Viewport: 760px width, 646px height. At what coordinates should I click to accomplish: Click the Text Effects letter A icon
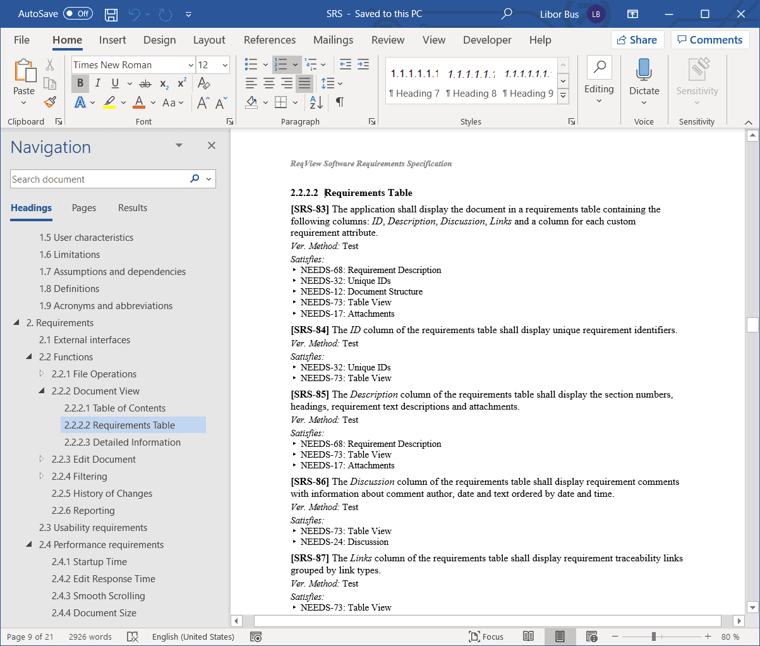coord(80,102)
